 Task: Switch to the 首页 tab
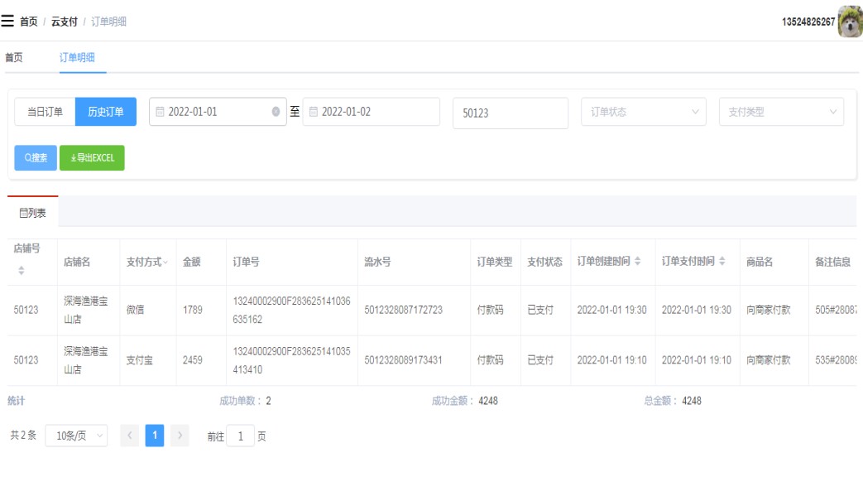point(14,58)
